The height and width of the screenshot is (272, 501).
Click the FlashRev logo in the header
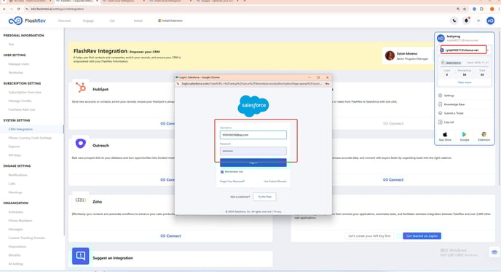click(27, 21)
